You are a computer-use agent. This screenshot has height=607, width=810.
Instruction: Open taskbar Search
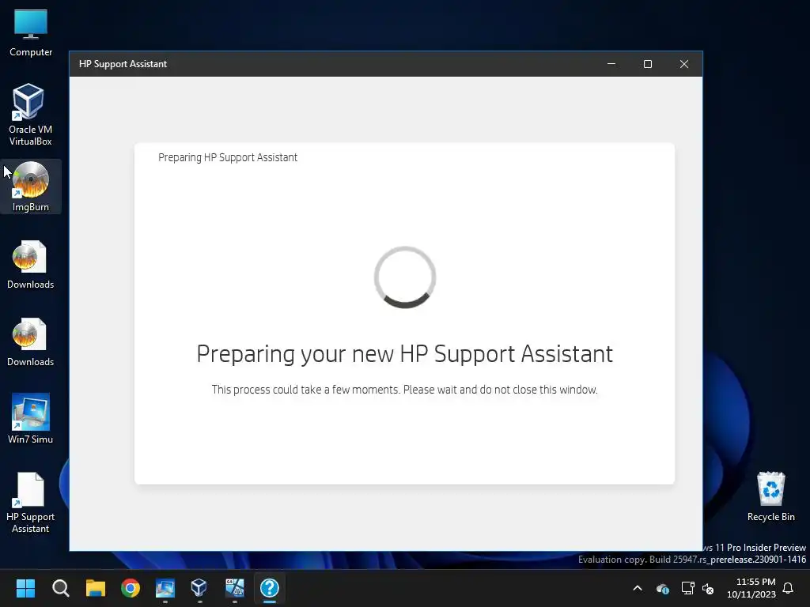[x=60, y=588]
